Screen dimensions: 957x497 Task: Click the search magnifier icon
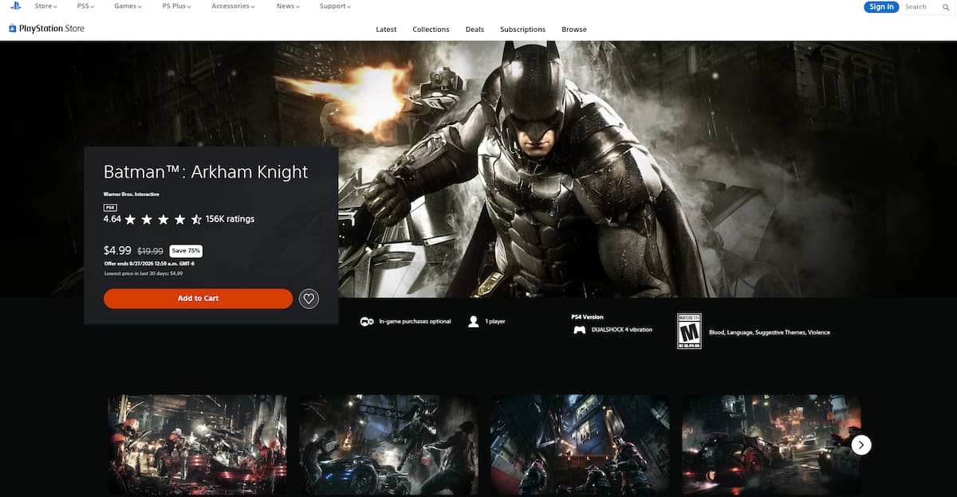946,6
